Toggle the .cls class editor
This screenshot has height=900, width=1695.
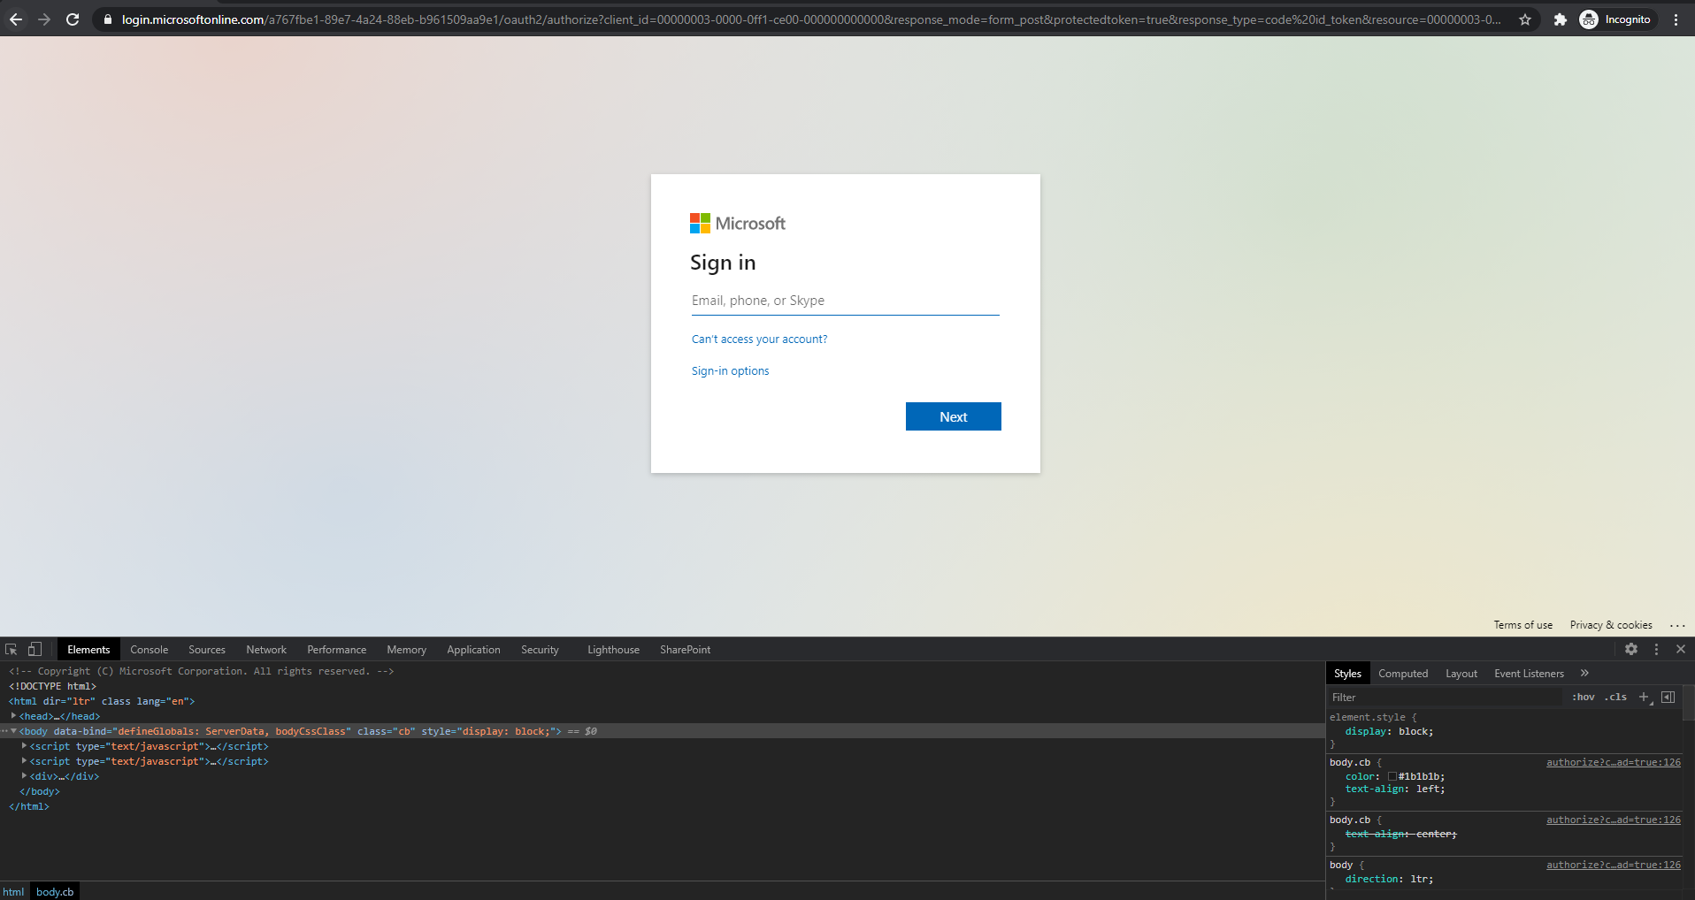click(1615, 697)
